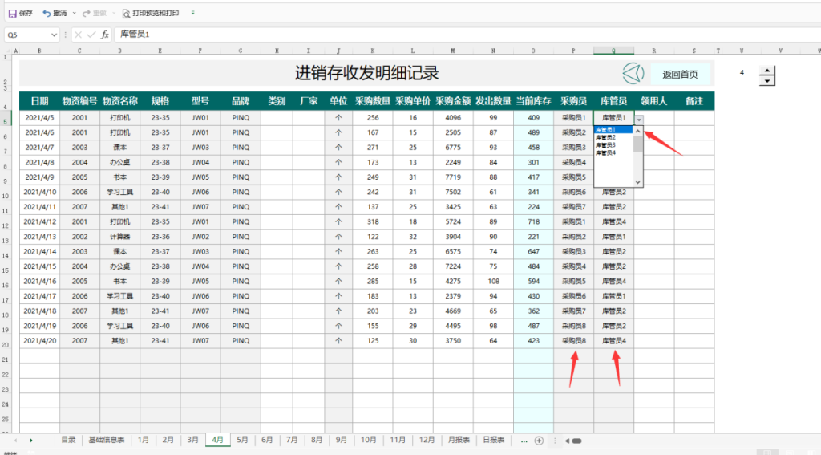Click the Undo arrow icon
The image size is (821, 455).
tap(47, 13)
